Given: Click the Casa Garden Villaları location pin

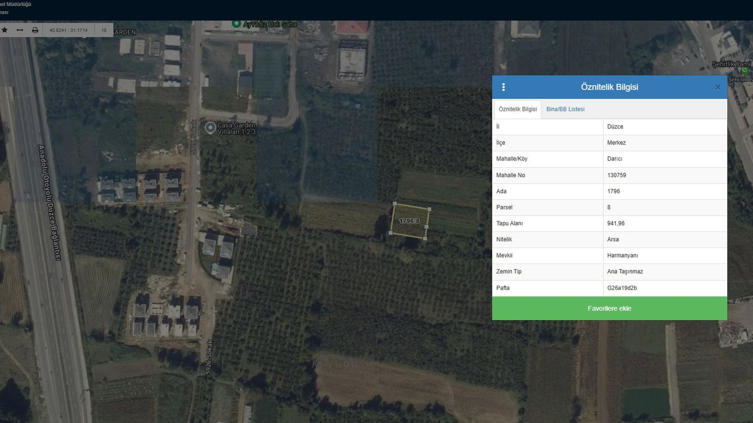Looking at the screenshot, I should 210,128.
